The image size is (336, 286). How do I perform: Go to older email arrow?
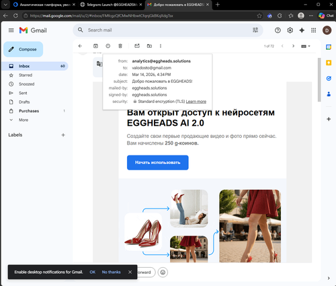[293, 46]
